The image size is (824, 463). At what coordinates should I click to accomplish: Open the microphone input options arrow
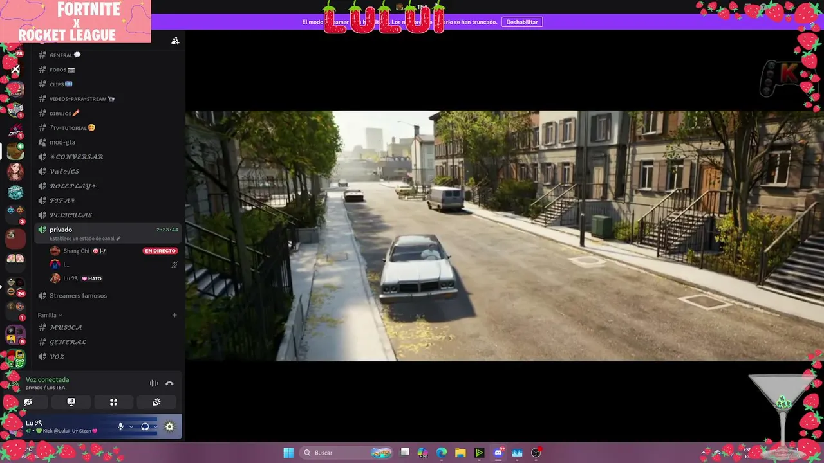[x=131, y=426]
